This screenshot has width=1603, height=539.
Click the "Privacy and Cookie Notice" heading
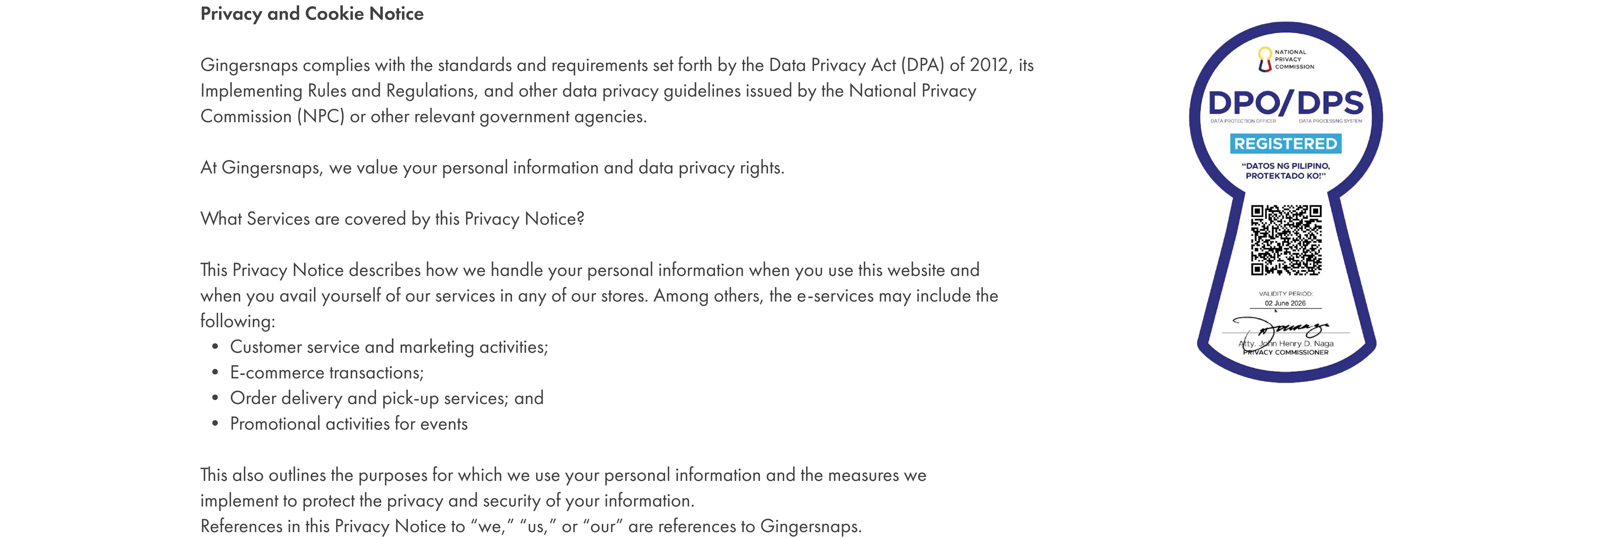(x=312, y=14)
